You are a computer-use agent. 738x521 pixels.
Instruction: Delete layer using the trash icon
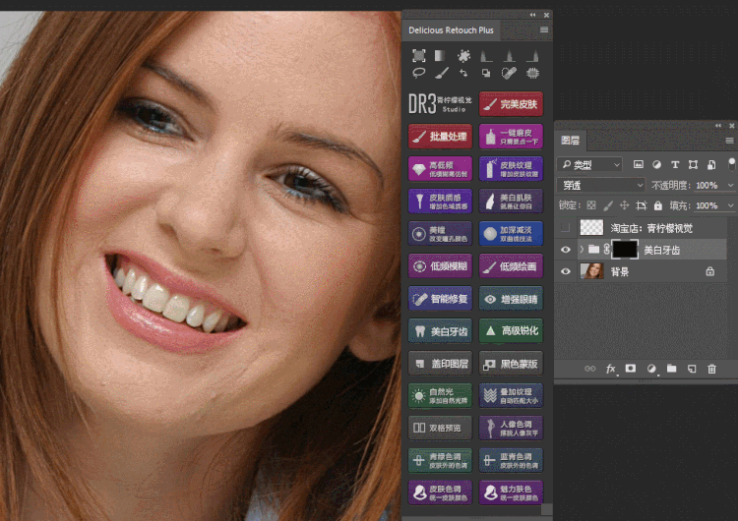[x=711, y=369]
